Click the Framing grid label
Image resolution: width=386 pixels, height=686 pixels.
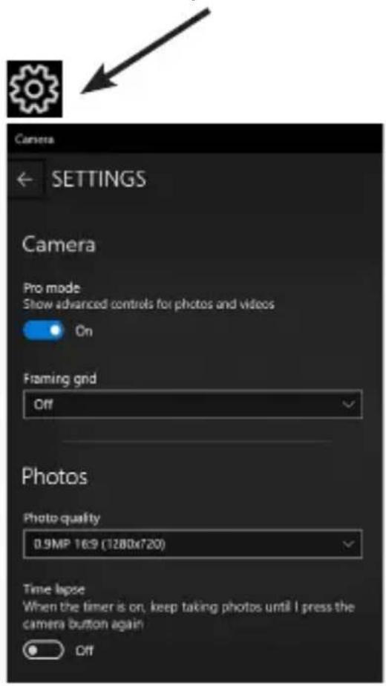click(x=60, y=379)
